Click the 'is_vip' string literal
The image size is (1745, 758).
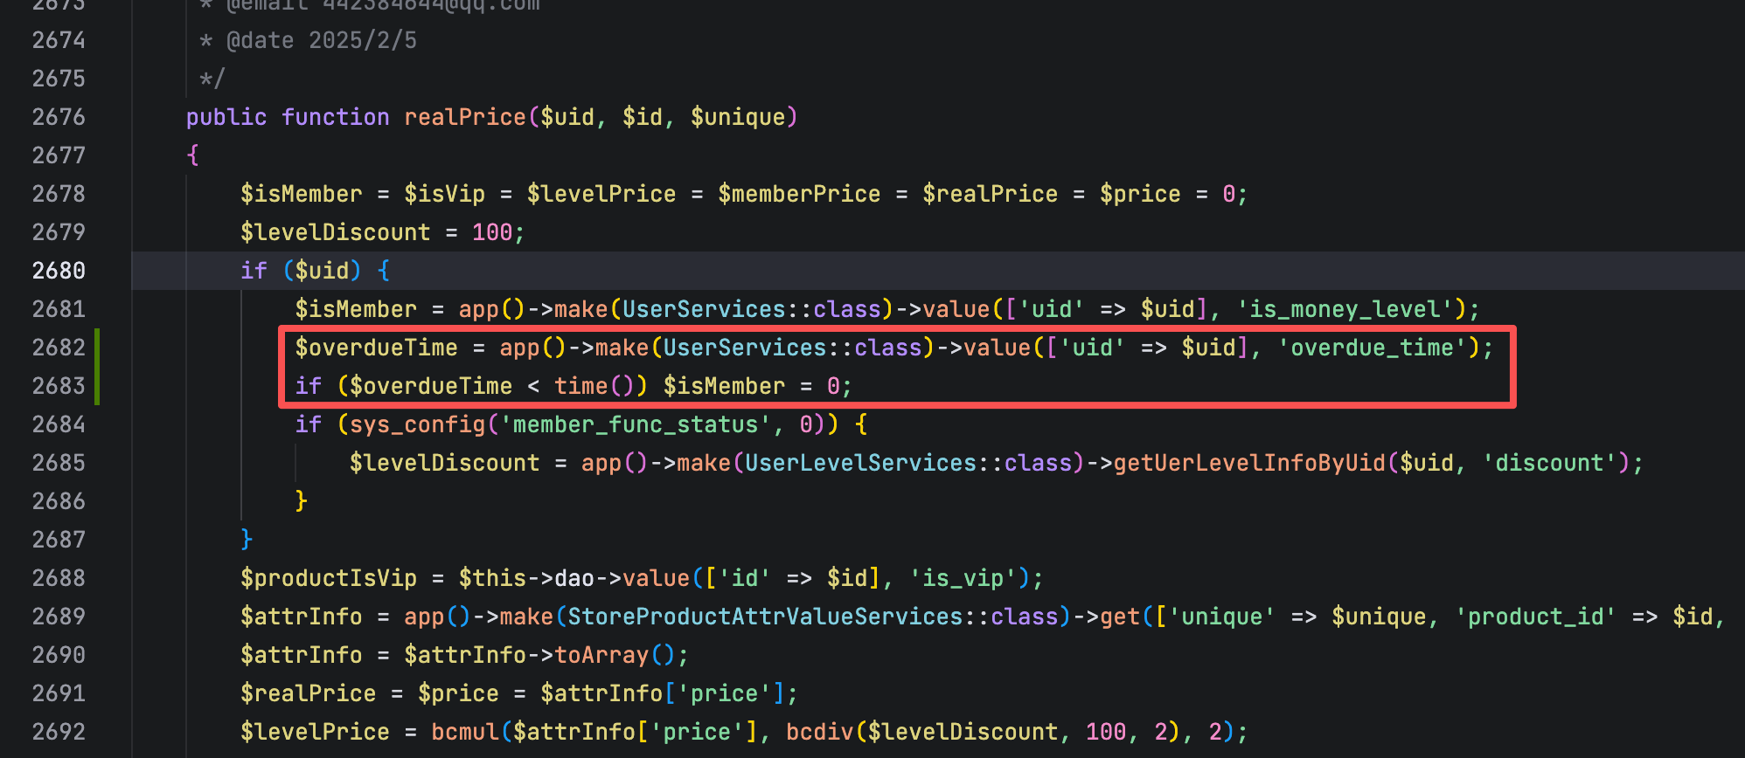pyautogui.click(x=963, y=578)
